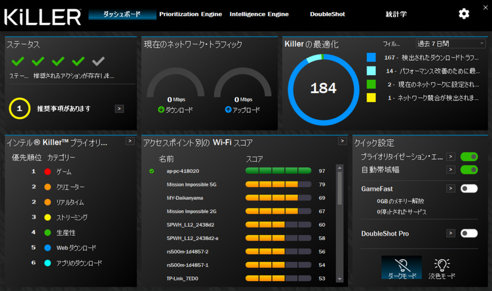Click the connected checkmark beside ap-pc-418020
This screenshot has height=291, width=492.
[151, 171]
